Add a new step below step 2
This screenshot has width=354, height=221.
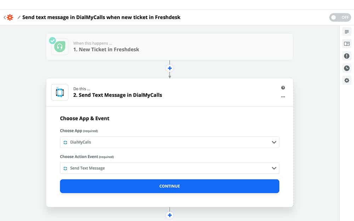pyautogui.click(x=170, y=215)
